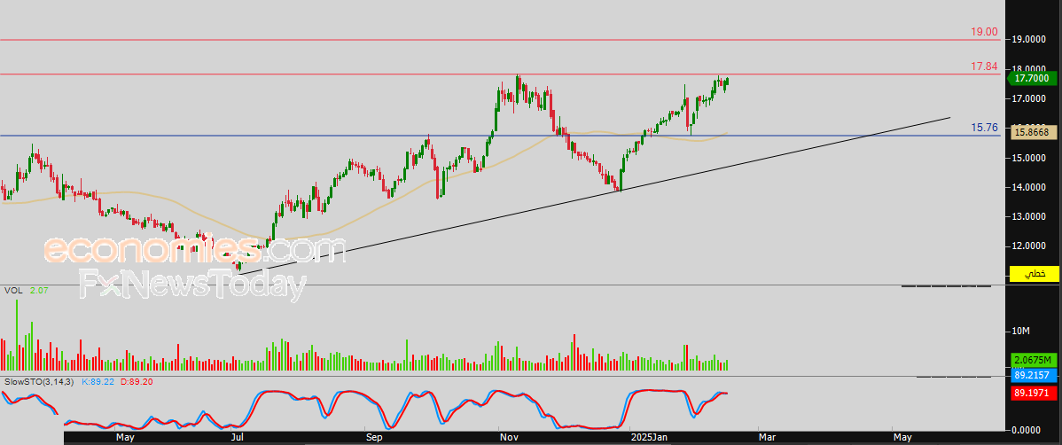The image size is (1062, 445).
Task: Select the red 89.1971 stochastic tag
Action: coord(1035,392)
